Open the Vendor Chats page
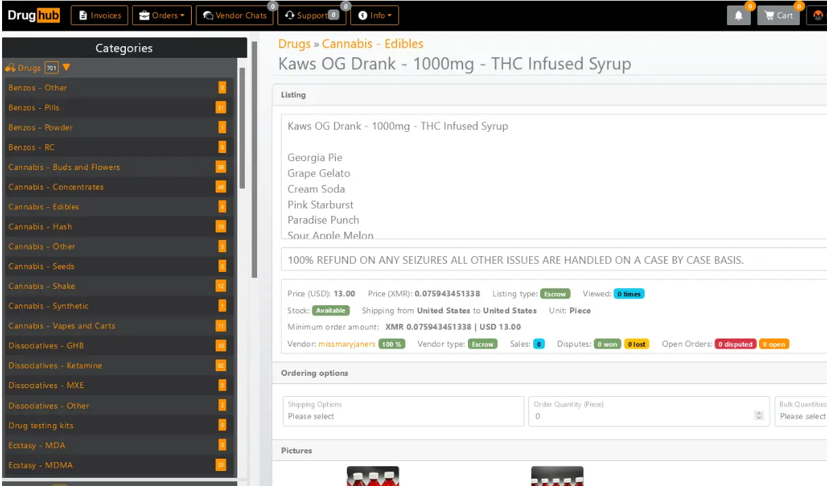This screenshot has height=486, width=827. coord(235,16)
